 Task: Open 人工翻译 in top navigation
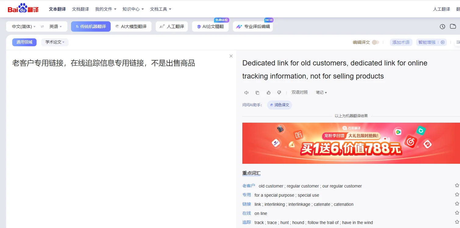[x=441, y=9]
